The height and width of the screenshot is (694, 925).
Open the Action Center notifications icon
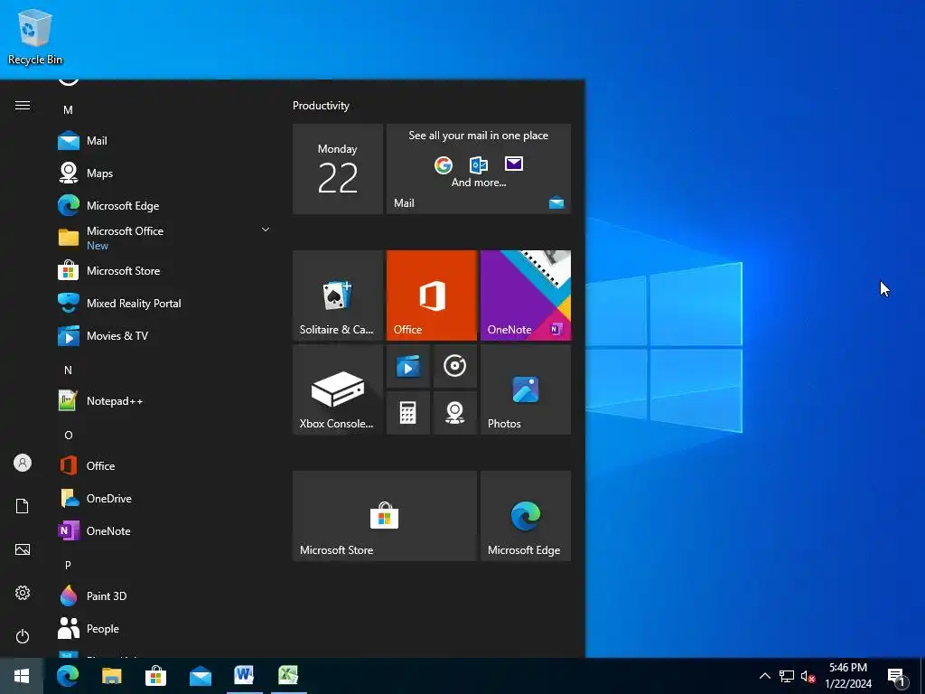coord(897,676)
